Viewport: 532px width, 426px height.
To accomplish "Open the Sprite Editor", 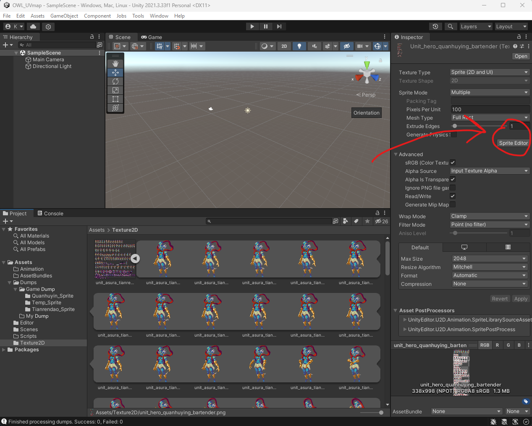I will (513, 143).
